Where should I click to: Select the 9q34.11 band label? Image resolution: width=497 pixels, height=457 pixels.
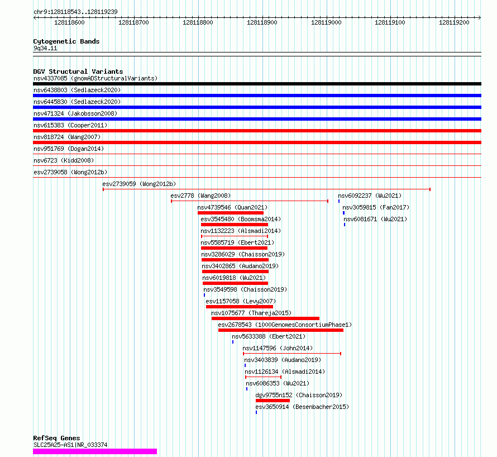pos(45,48)
